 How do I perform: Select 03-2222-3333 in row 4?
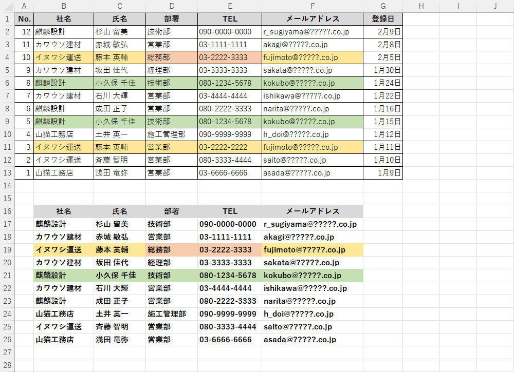coord(230,57)
